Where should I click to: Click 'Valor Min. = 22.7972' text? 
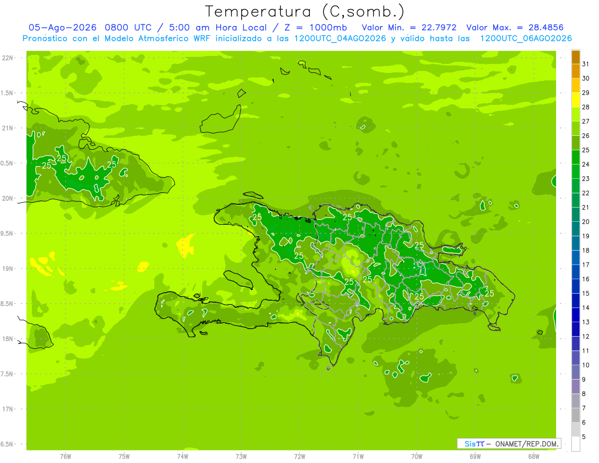pos(409,27)
